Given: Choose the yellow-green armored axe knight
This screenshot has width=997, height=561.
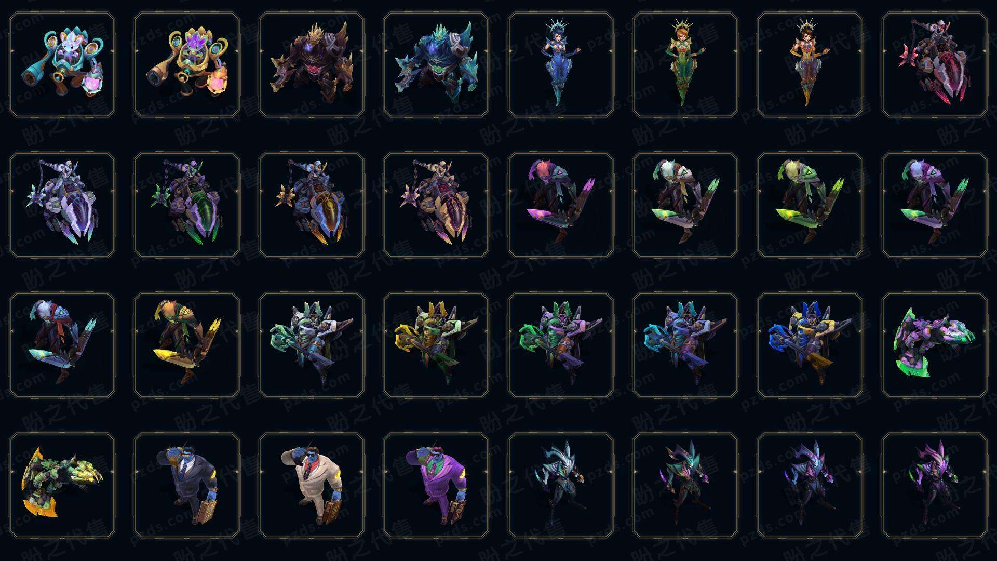Looking at the screenshot, I should 436,345.
